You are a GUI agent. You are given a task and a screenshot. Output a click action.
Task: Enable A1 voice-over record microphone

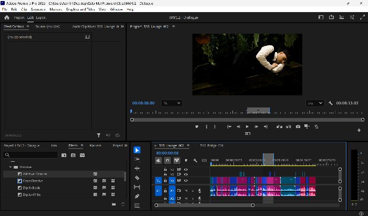(x=199, y=191)
